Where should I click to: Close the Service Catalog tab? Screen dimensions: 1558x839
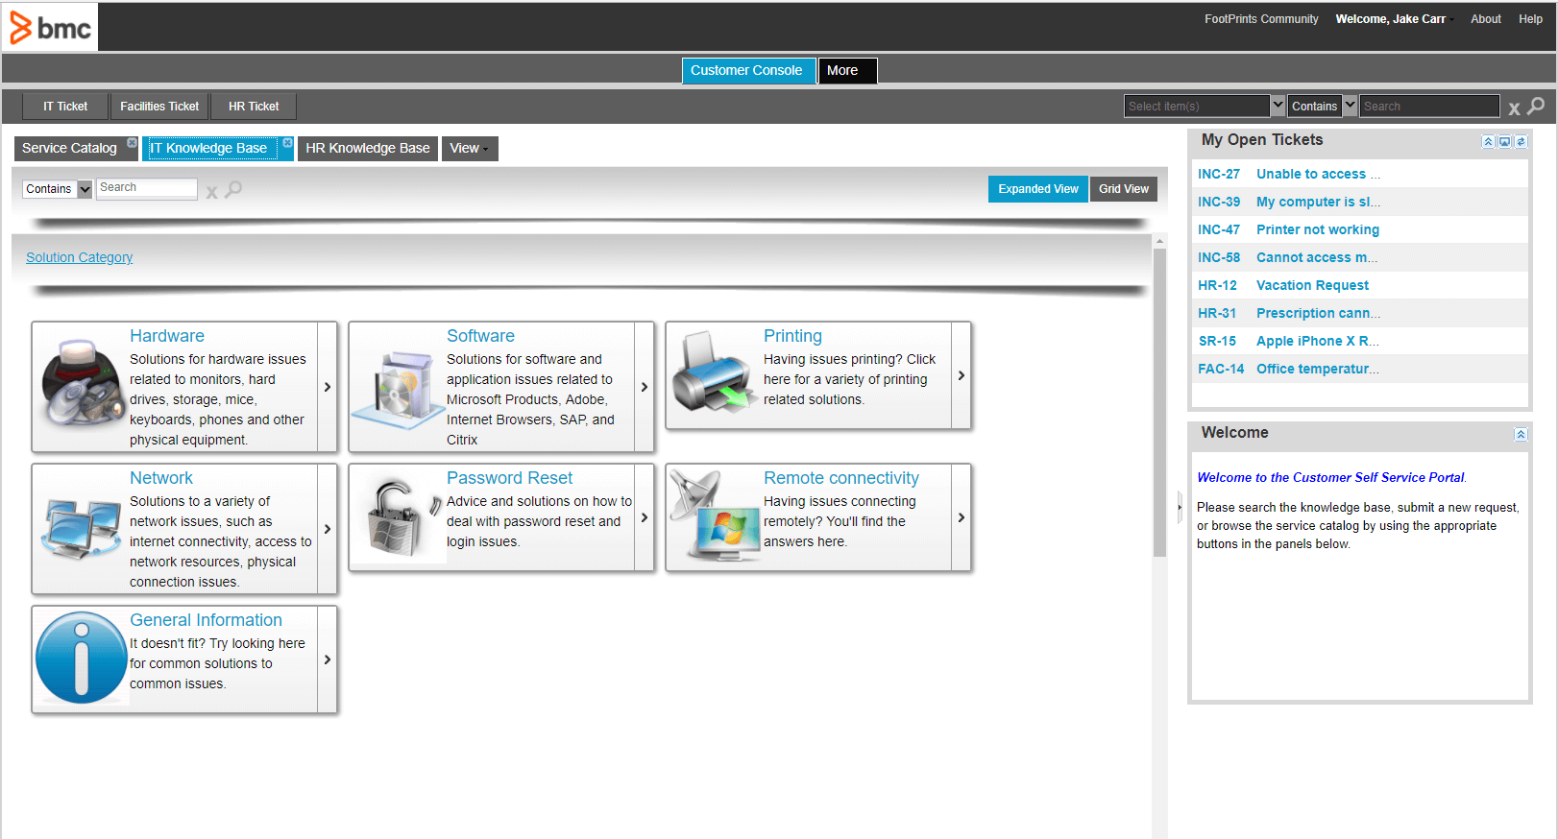click(x=133, y=143)
